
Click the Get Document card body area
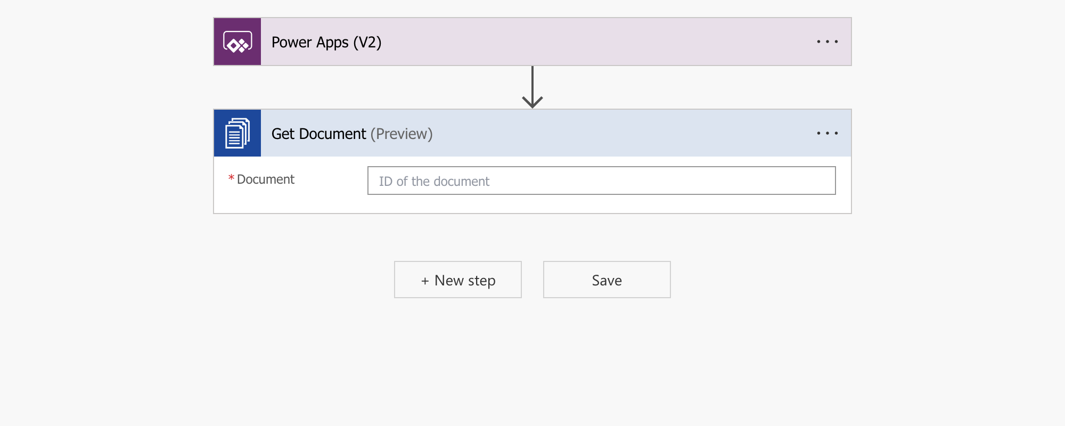click(532, 205)
